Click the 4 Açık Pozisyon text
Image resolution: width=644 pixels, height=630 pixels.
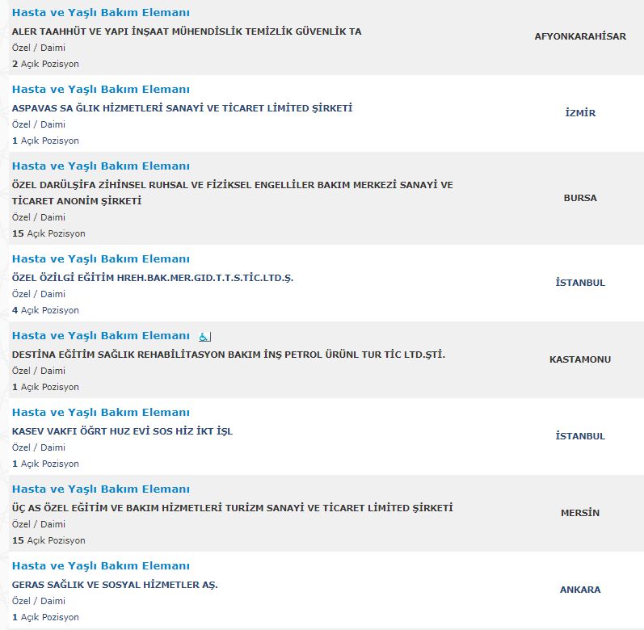click(x=45, y=310)
